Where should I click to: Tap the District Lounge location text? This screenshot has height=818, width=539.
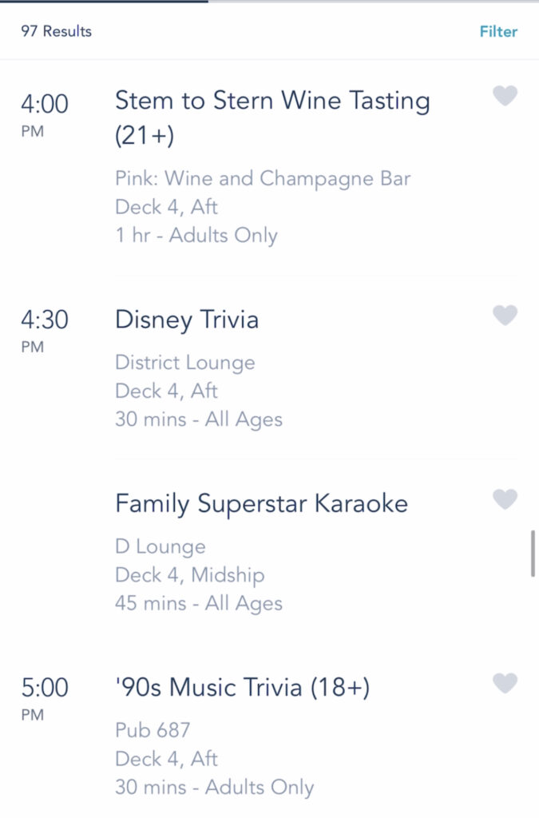185,363
